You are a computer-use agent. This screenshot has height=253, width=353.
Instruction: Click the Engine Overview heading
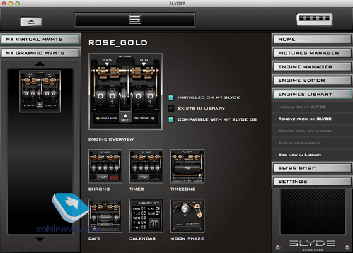click(111, 139)
